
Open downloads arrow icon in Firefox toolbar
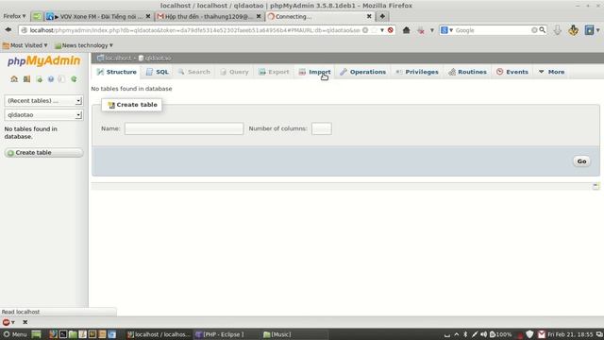558,30
